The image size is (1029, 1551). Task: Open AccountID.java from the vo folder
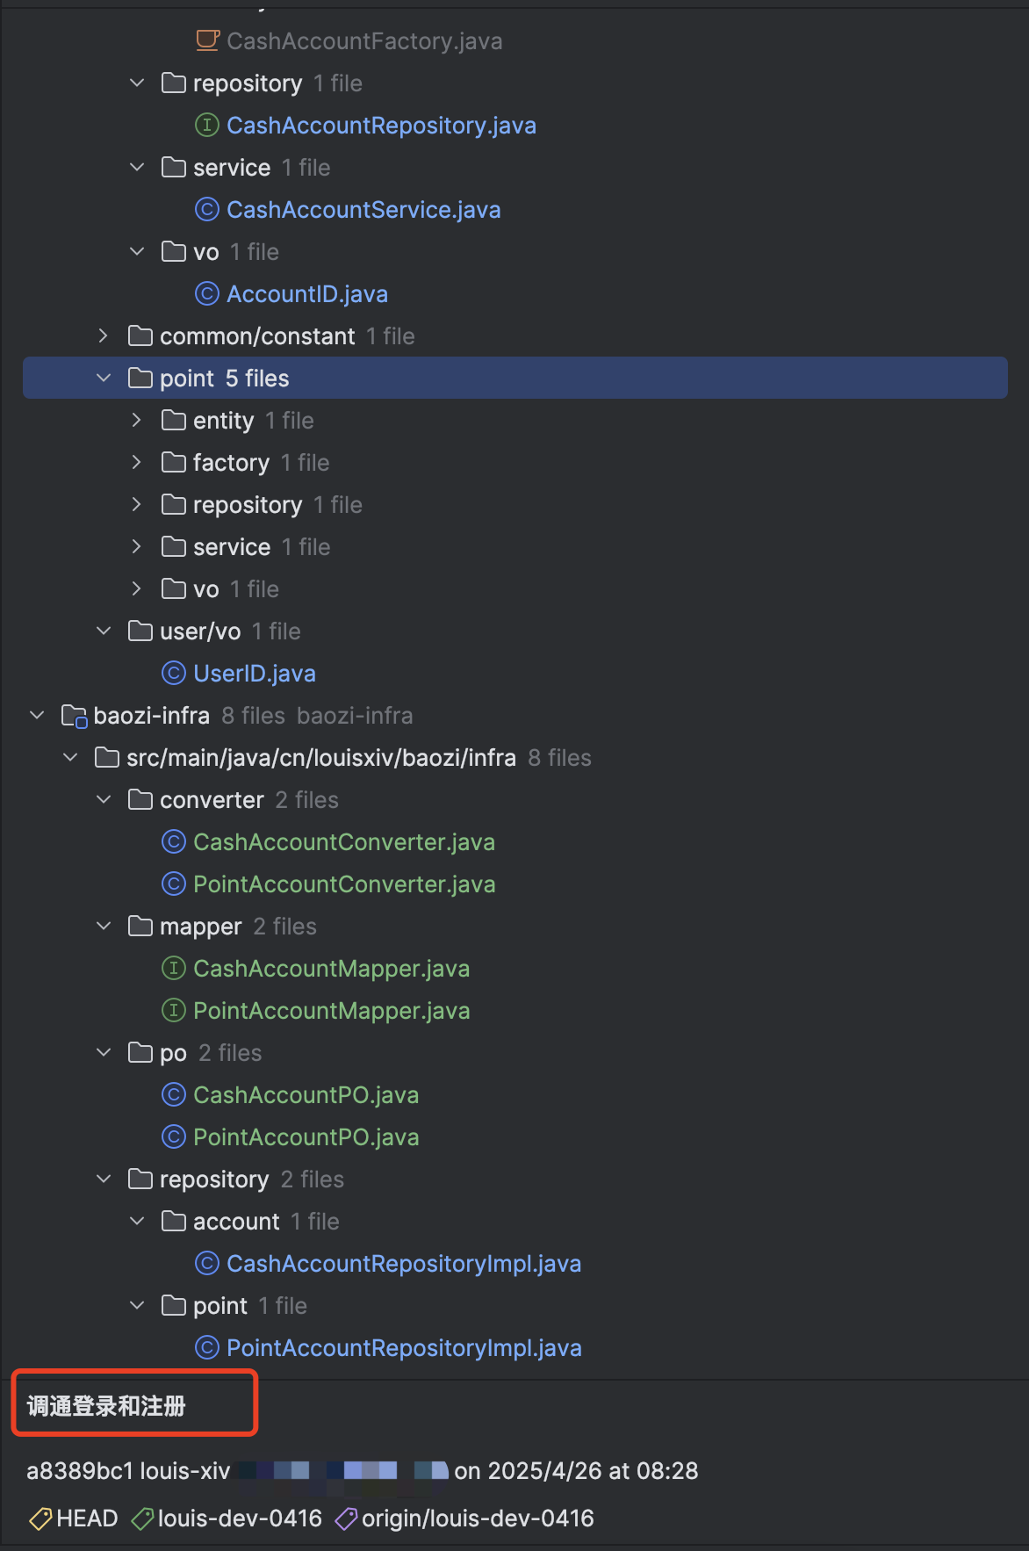coord(306,294)
